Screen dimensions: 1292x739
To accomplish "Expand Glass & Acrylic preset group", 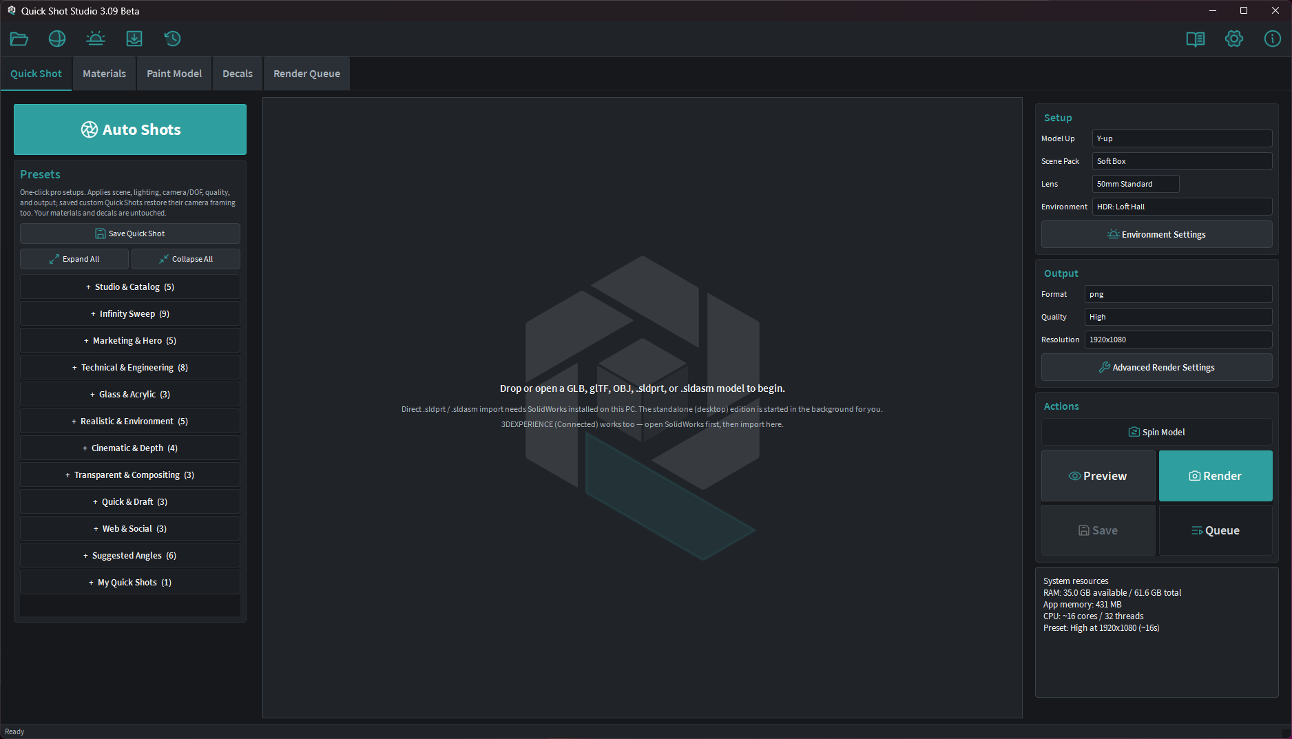I will 130,394.
